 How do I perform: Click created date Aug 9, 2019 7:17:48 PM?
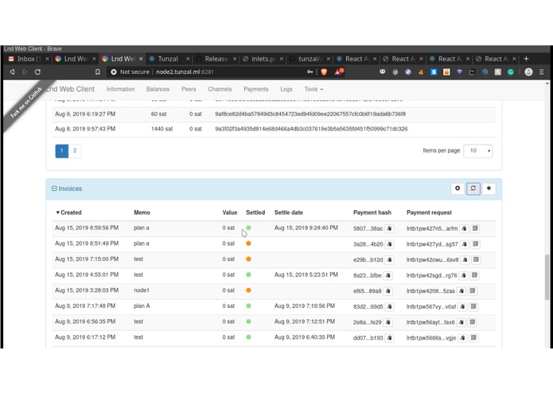85,306
